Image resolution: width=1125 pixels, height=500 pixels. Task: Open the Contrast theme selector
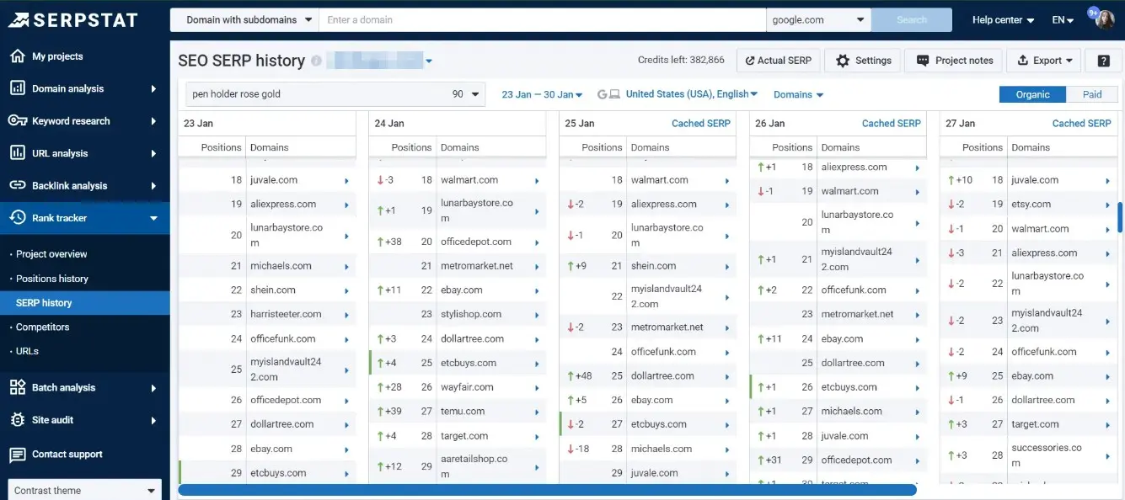(x=84, y=490)
